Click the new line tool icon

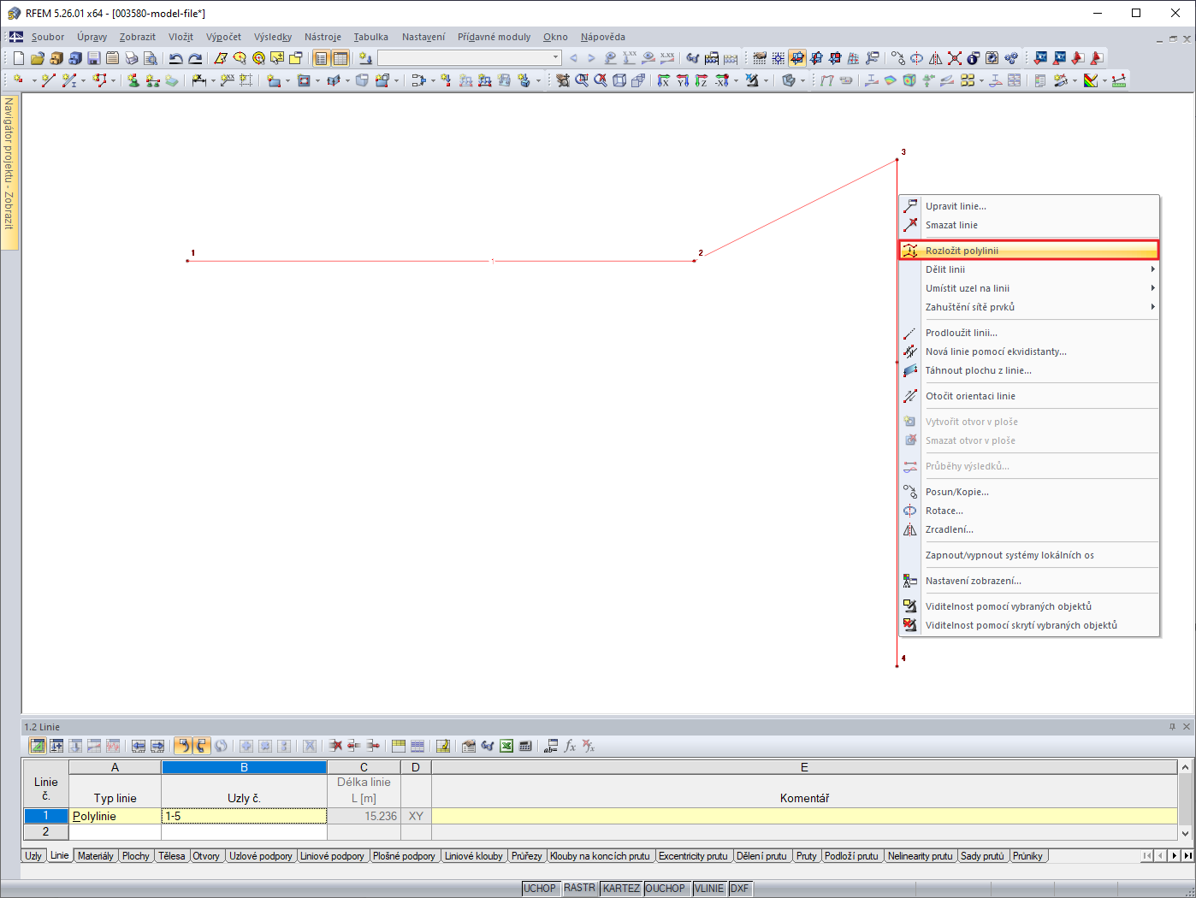coord(48,80)
